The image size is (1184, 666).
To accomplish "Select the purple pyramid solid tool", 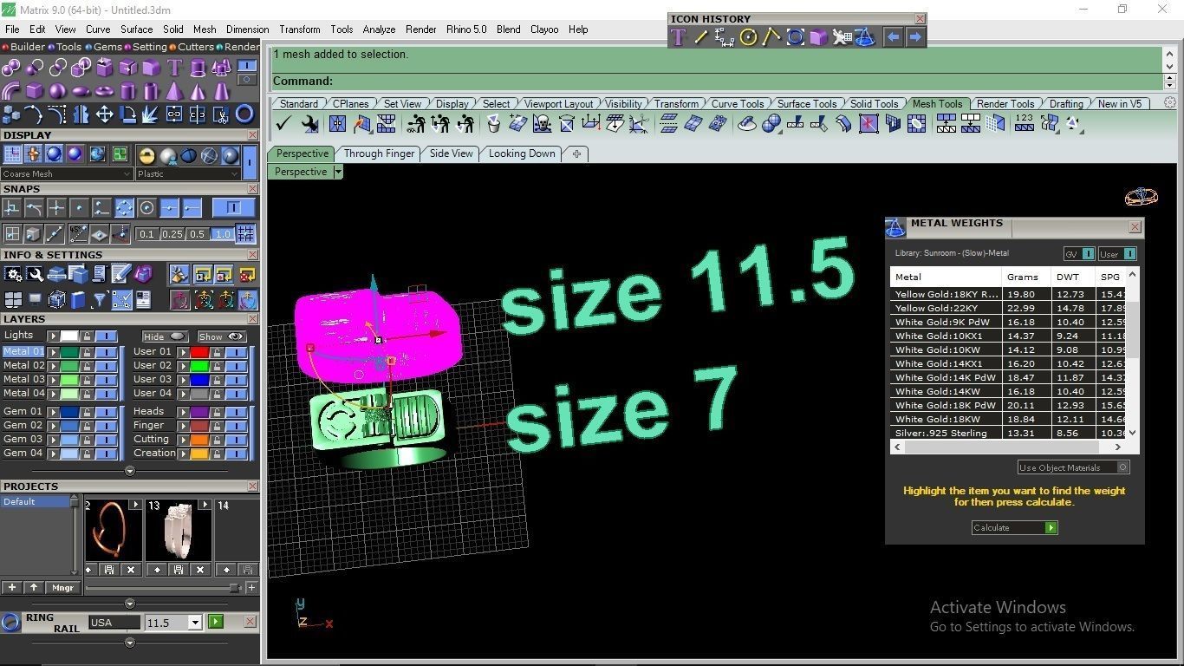I will click(175, 91).
